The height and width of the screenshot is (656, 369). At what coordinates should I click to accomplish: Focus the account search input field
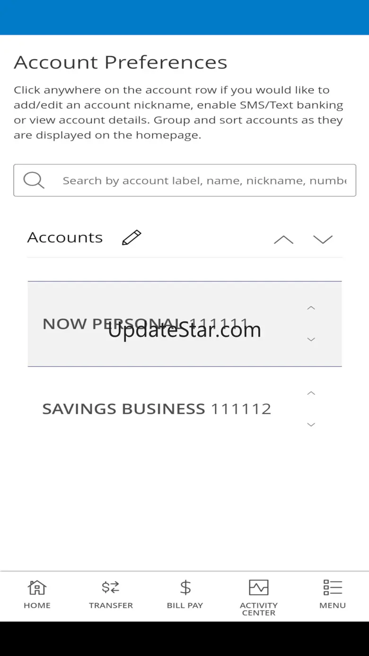click(204, 180)
